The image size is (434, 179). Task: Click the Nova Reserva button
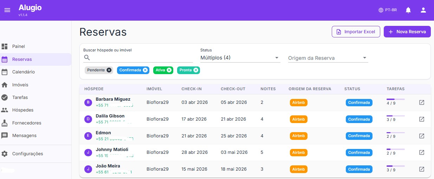(407, 31)
